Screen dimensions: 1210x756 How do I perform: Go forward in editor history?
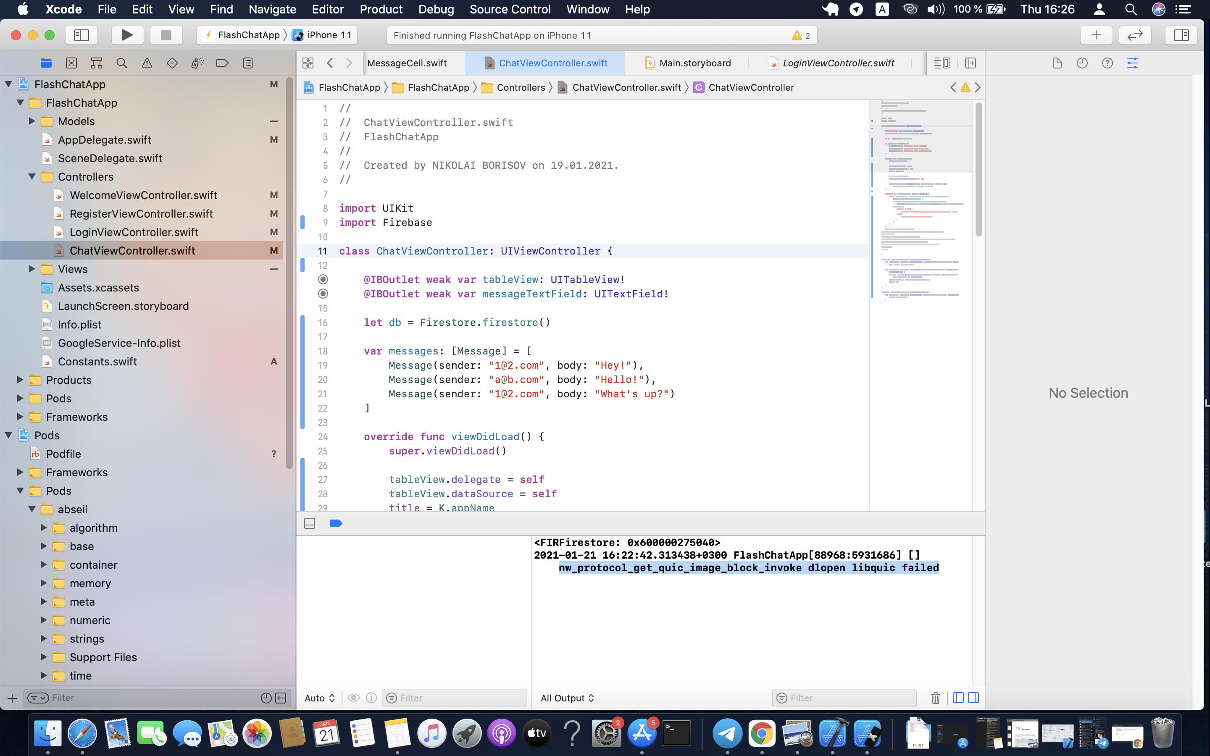pos(349,63)
